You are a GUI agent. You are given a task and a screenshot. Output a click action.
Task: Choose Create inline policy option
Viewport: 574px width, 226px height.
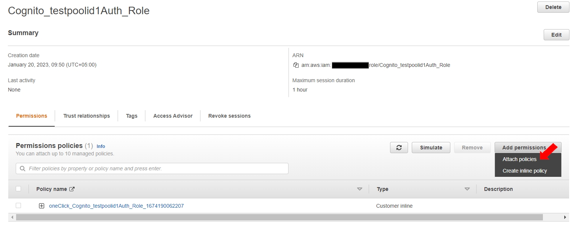(525, 171)
